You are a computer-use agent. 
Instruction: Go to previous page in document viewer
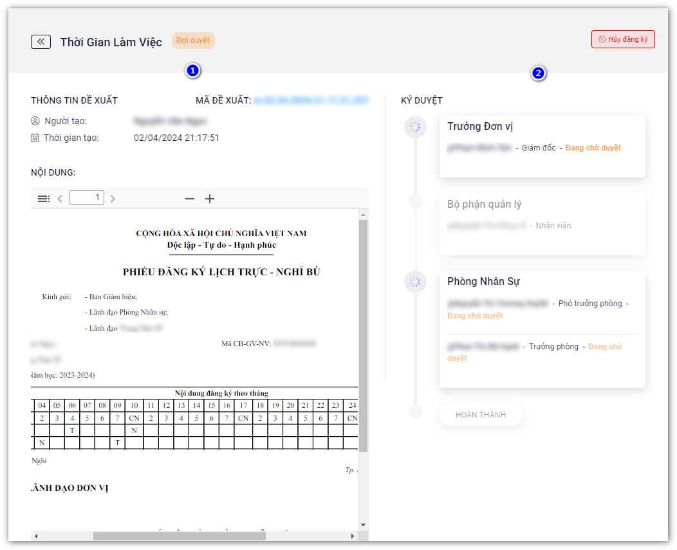tap(60, 199)
